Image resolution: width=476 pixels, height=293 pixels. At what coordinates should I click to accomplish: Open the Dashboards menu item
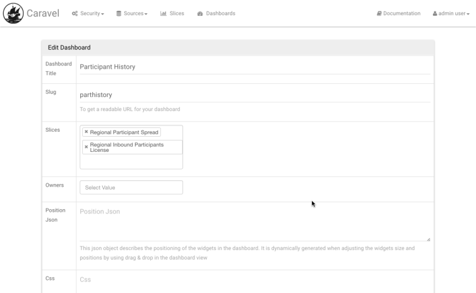[x=220, y=14]
